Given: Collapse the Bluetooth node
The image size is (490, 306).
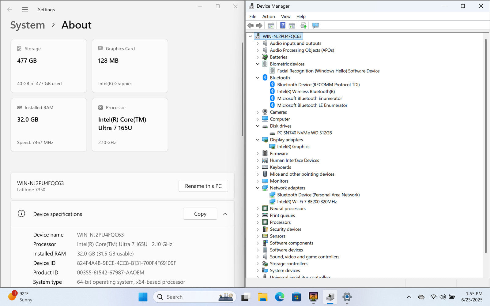Looking at the screenshot, I should click(x=258, y=78).
